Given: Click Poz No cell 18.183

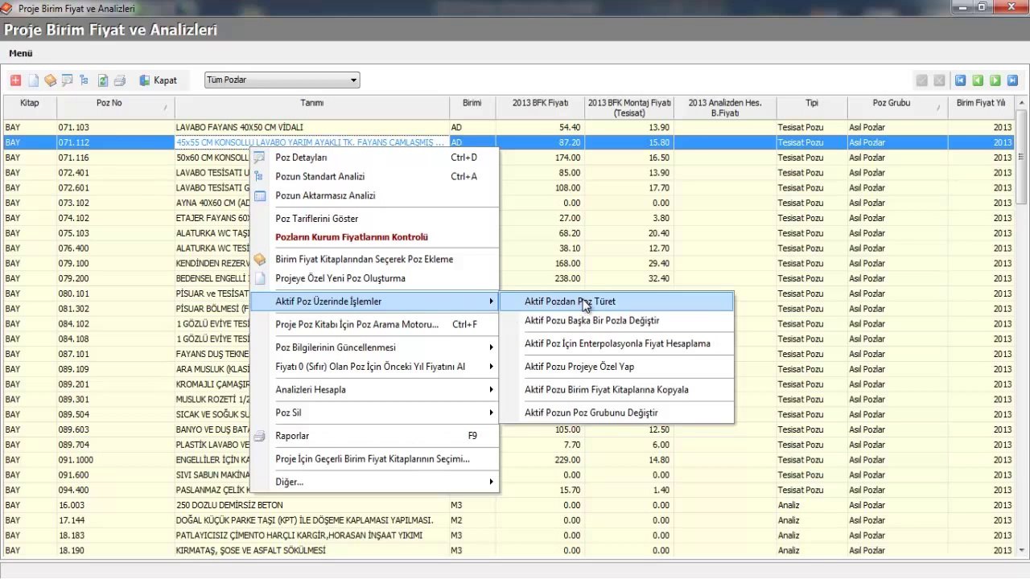Looking at the screenshot, I should 115,536.
